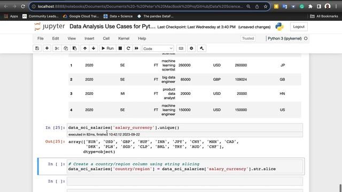Click the Trusted notebook indicator
This screenshot has width=342, height=192.
(248, 38)
